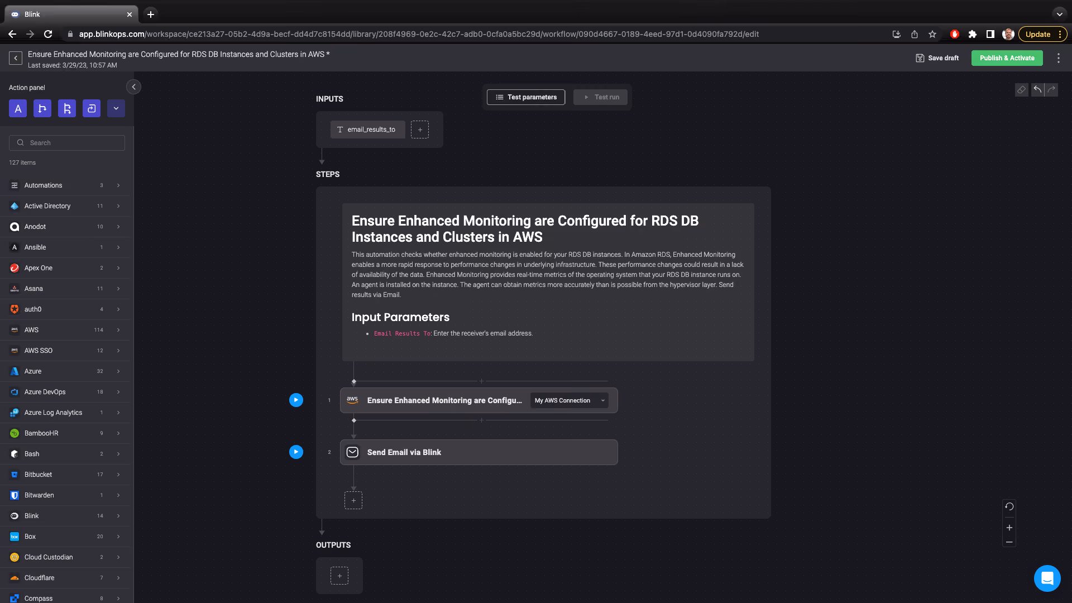The image size is (1072, 603).
Task: Open the browser extensions puzzle icon
Action: (972, 34)
